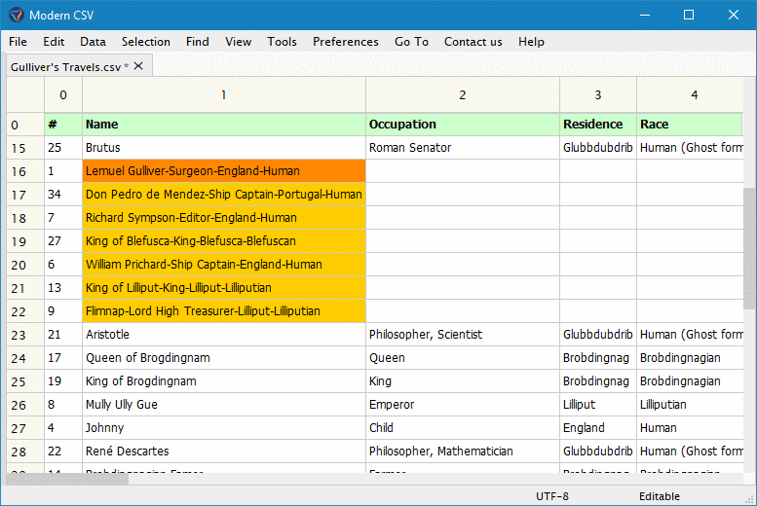Click the Occupation header cell
Viewport: 757px width, 506px height.
click(463, 125)
